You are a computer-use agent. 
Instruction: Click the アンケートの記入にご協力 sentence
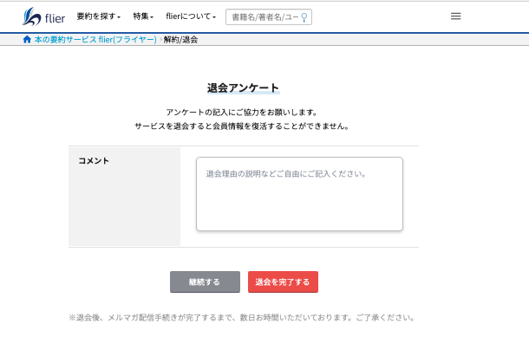point(242,113)
